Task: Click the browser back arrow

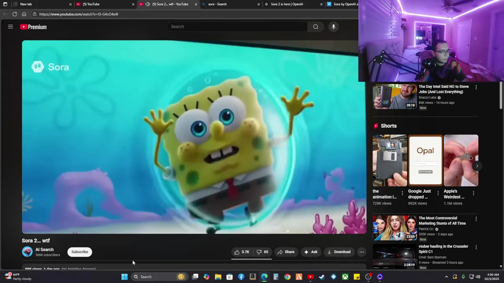Action: (x=5, y=14)
